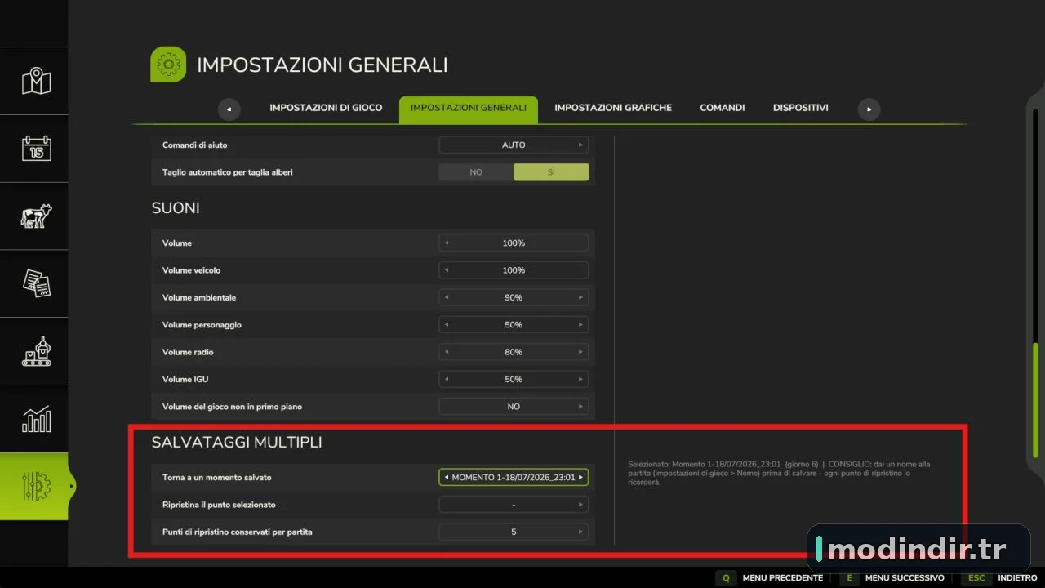This screenshot has width=1045, height=588.
Task: Open the animals cow icon in the sidebar
Action: pos(36,216)
